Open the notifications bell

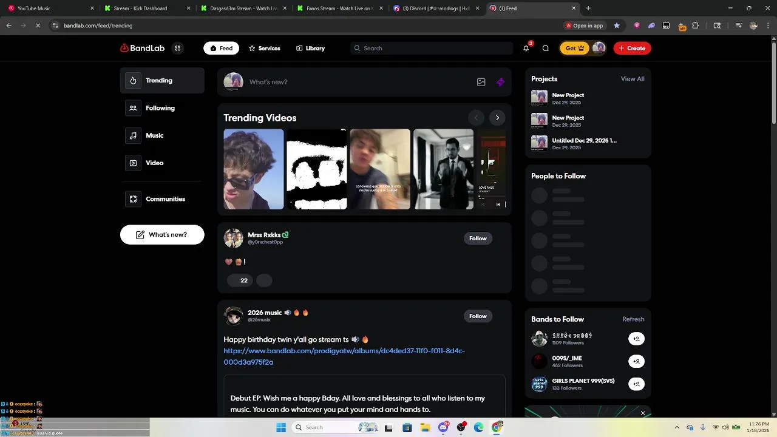point(526,48)
